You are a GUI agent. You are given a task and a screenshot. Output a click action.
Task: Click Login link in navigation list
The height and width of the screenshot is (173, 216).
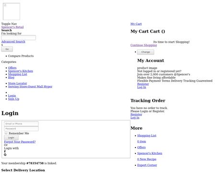click(x=12, y=96)
